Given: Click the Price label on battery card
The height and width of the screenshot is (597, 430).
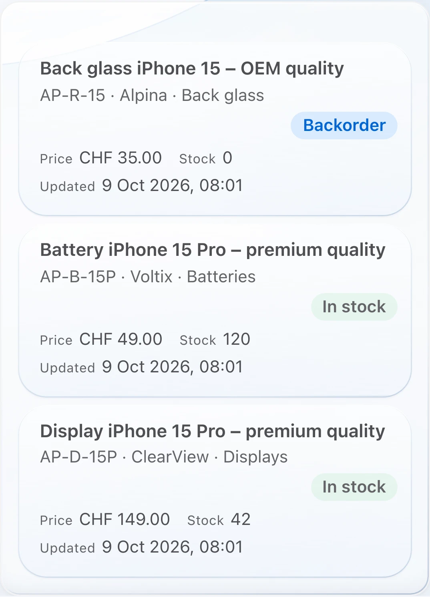Looking at the screenshot, I should click(56, 340).
